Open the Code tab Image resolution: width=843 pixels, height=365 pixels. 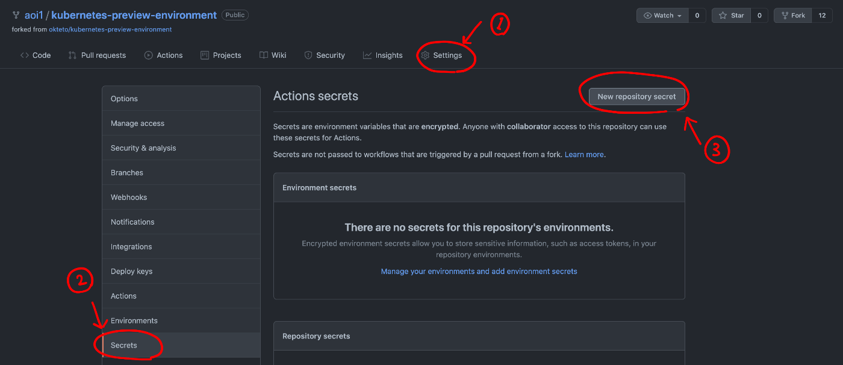36,55
